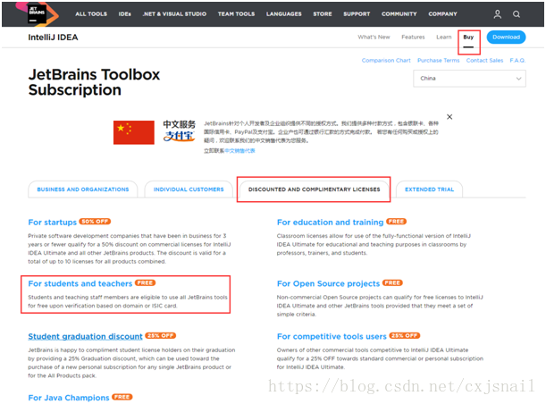Open the Contact Sales link
Viewport: 546px width, 404px height.
click(484, 60)
